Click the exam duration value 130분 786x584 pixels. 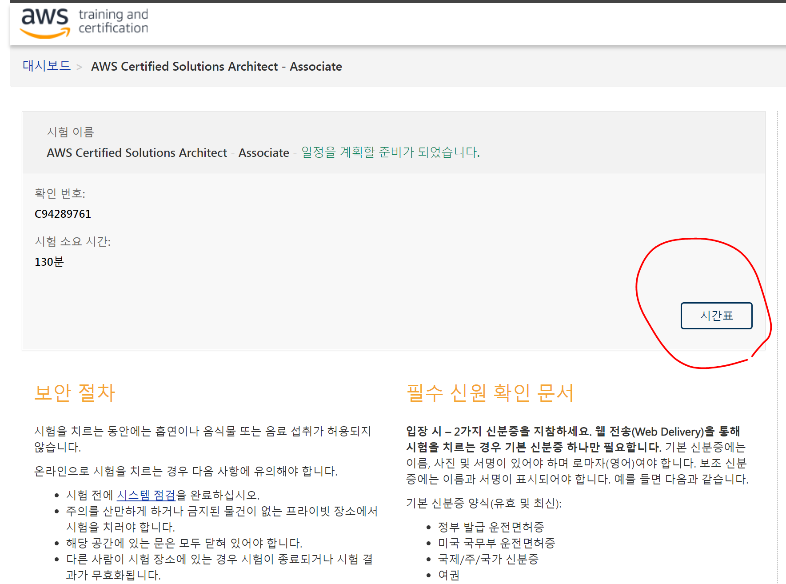49,262
